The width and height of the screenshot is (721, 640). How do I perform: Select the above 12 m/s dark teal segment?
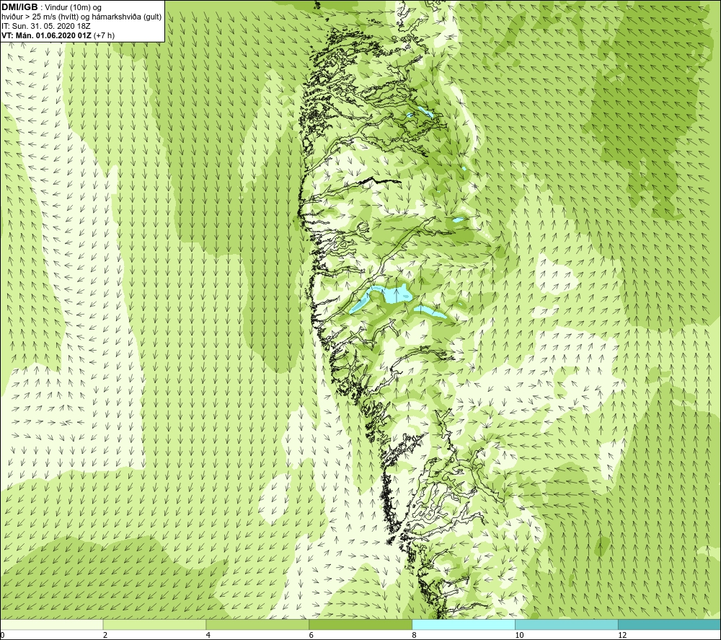[x=670, y=624]
